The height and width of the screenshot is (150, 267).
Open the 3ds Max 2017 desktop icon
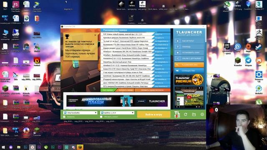tap(259, 5)
